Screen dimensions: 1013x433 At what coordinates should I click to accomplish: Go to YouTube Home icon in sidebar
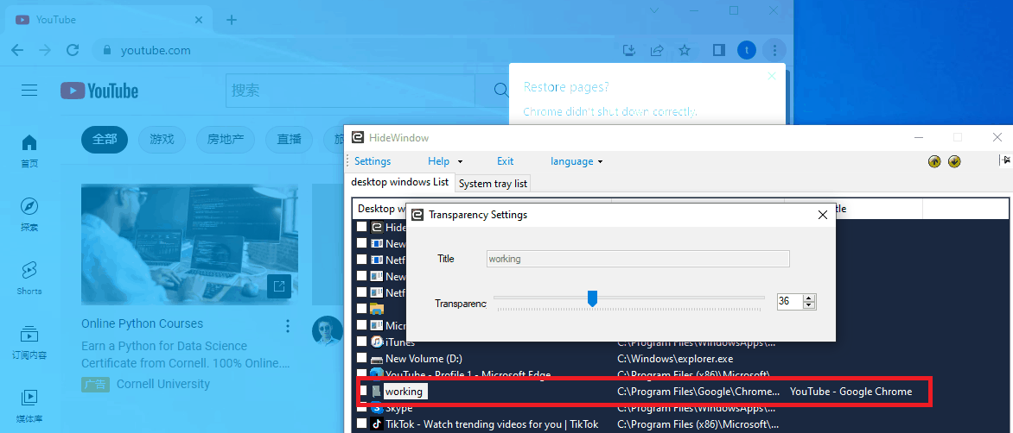pyautogui.click(x=29, y=143)
